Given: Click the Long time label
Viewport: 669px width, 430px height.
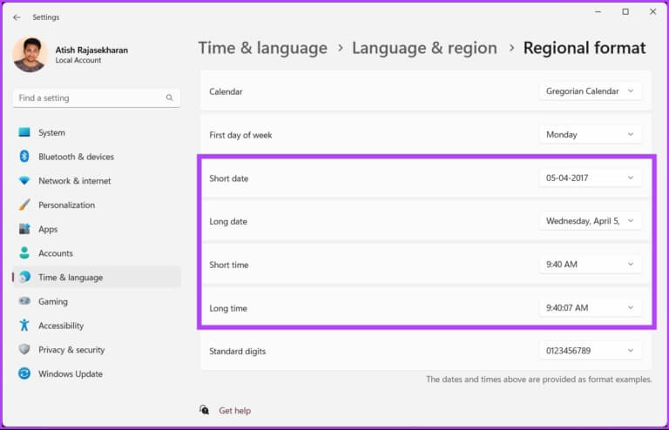Looking at the screenshot, I should pyautogui.click(x=228, y=308).
